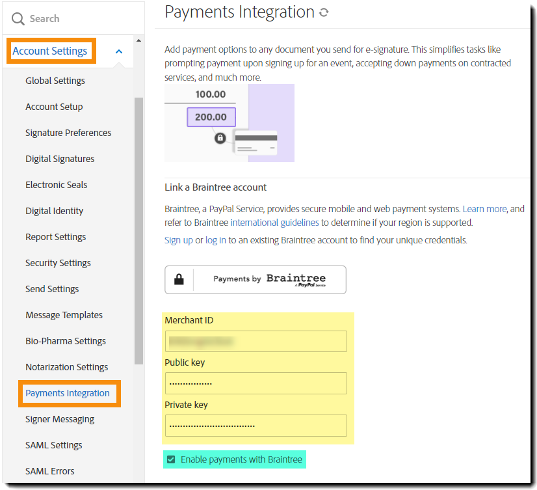Focus the Public key field

pos(255,383)
